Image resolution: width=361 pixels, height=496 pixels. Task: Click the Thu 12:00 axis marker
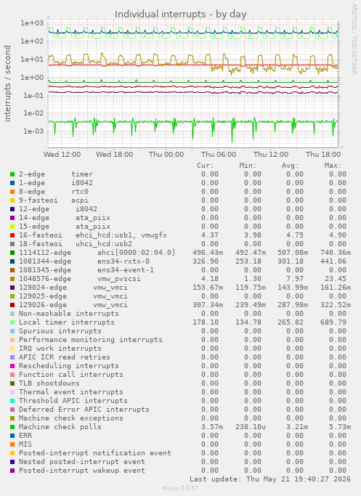pos(271,155)
